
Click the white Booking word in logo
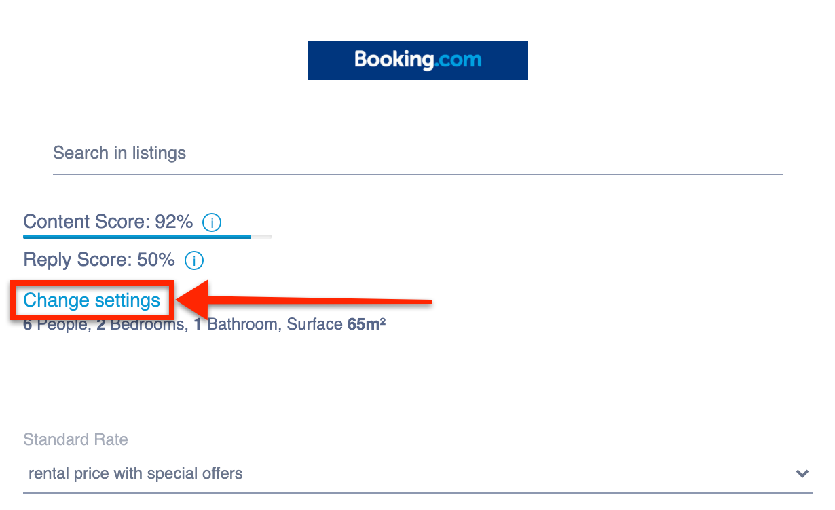[x=393, y=60]
